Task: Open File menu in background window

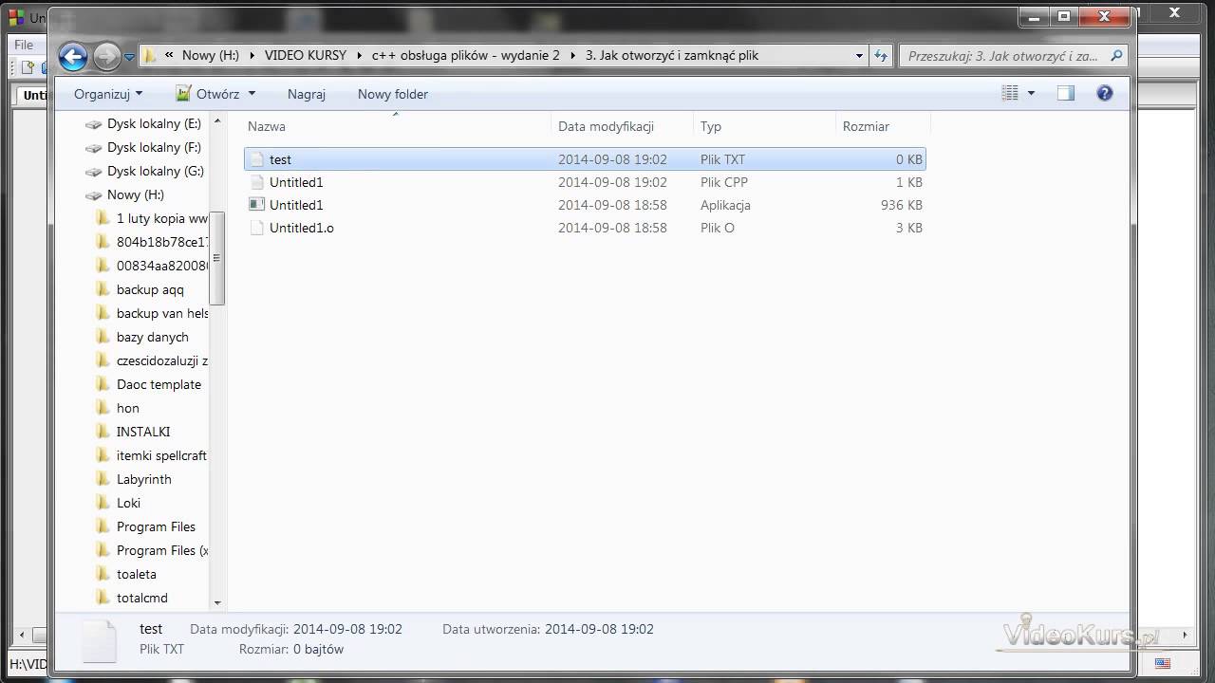Action: [24, 45]
